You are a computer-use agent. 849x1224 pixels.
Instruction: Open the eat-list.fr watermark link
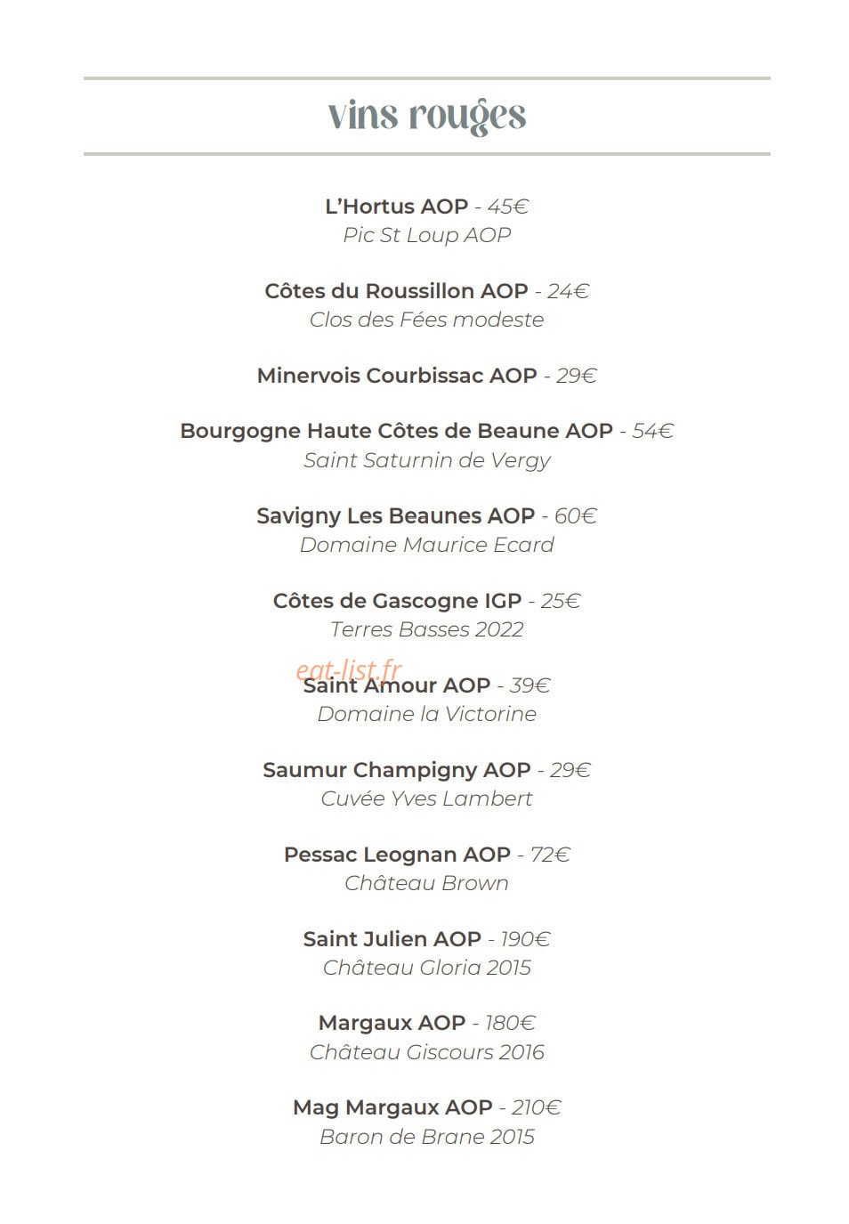click(x=349, y=669)
